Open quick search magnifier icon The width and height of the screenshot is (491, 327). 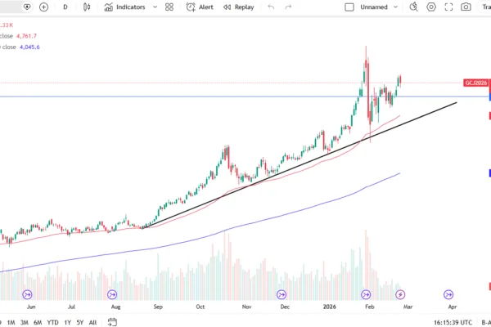[x=413, y=7]
